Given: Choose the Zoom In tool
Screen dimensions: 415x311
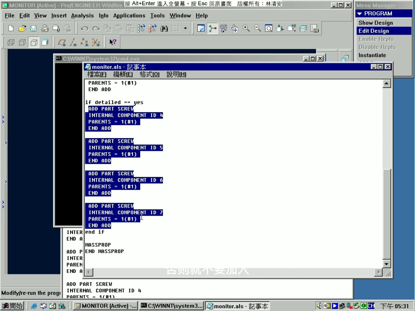Looking at the screenshot, I should coord(246,28).
